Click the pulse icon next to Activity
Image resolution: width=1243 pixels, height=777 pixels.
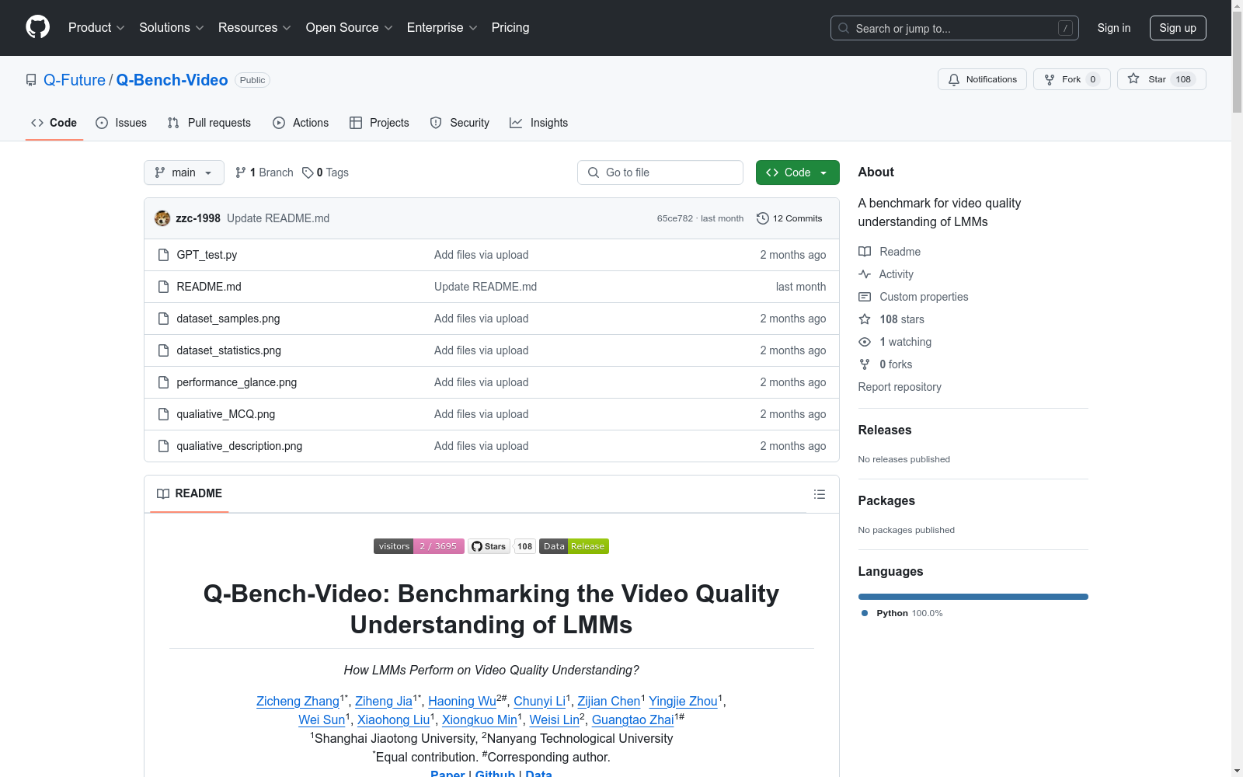[x=865, y=274]
